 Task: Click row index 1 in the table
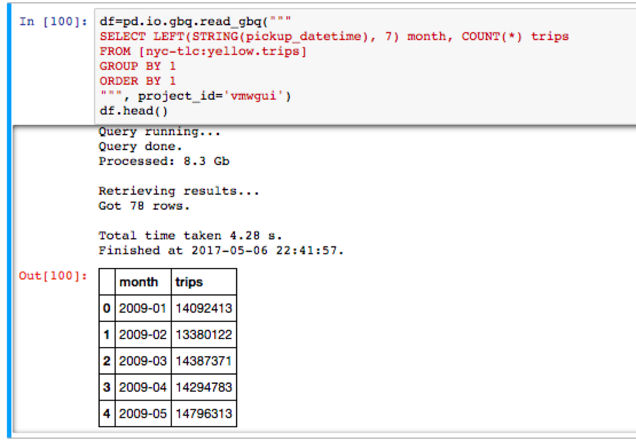107,335
